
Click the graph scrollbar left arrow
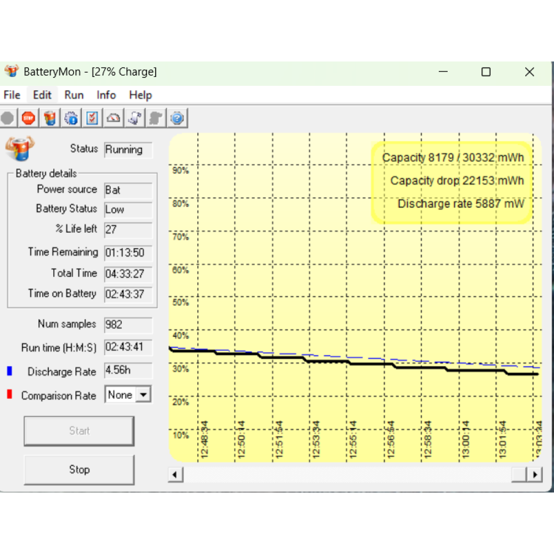point(175,475)
